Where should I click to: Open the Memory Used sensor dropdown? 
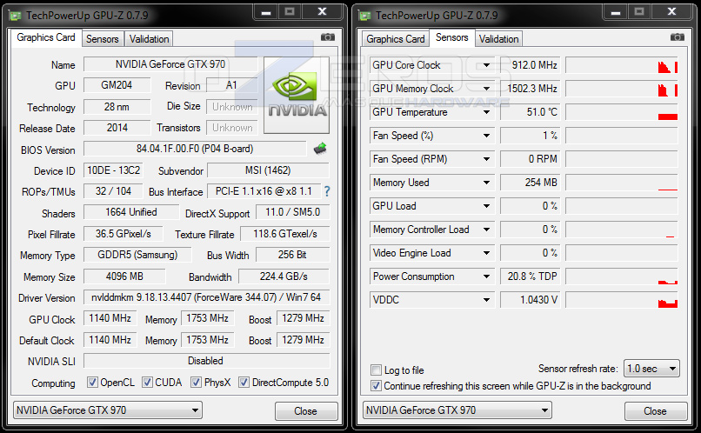click(486, 183)
